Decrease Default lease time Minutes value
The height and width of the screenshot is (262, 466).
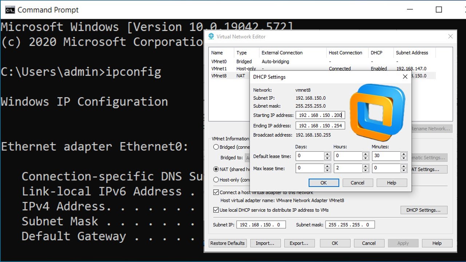[403, 158]
